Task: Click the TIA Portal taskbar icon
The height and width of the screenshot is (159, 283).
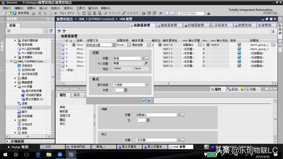Action: [71, 155]
